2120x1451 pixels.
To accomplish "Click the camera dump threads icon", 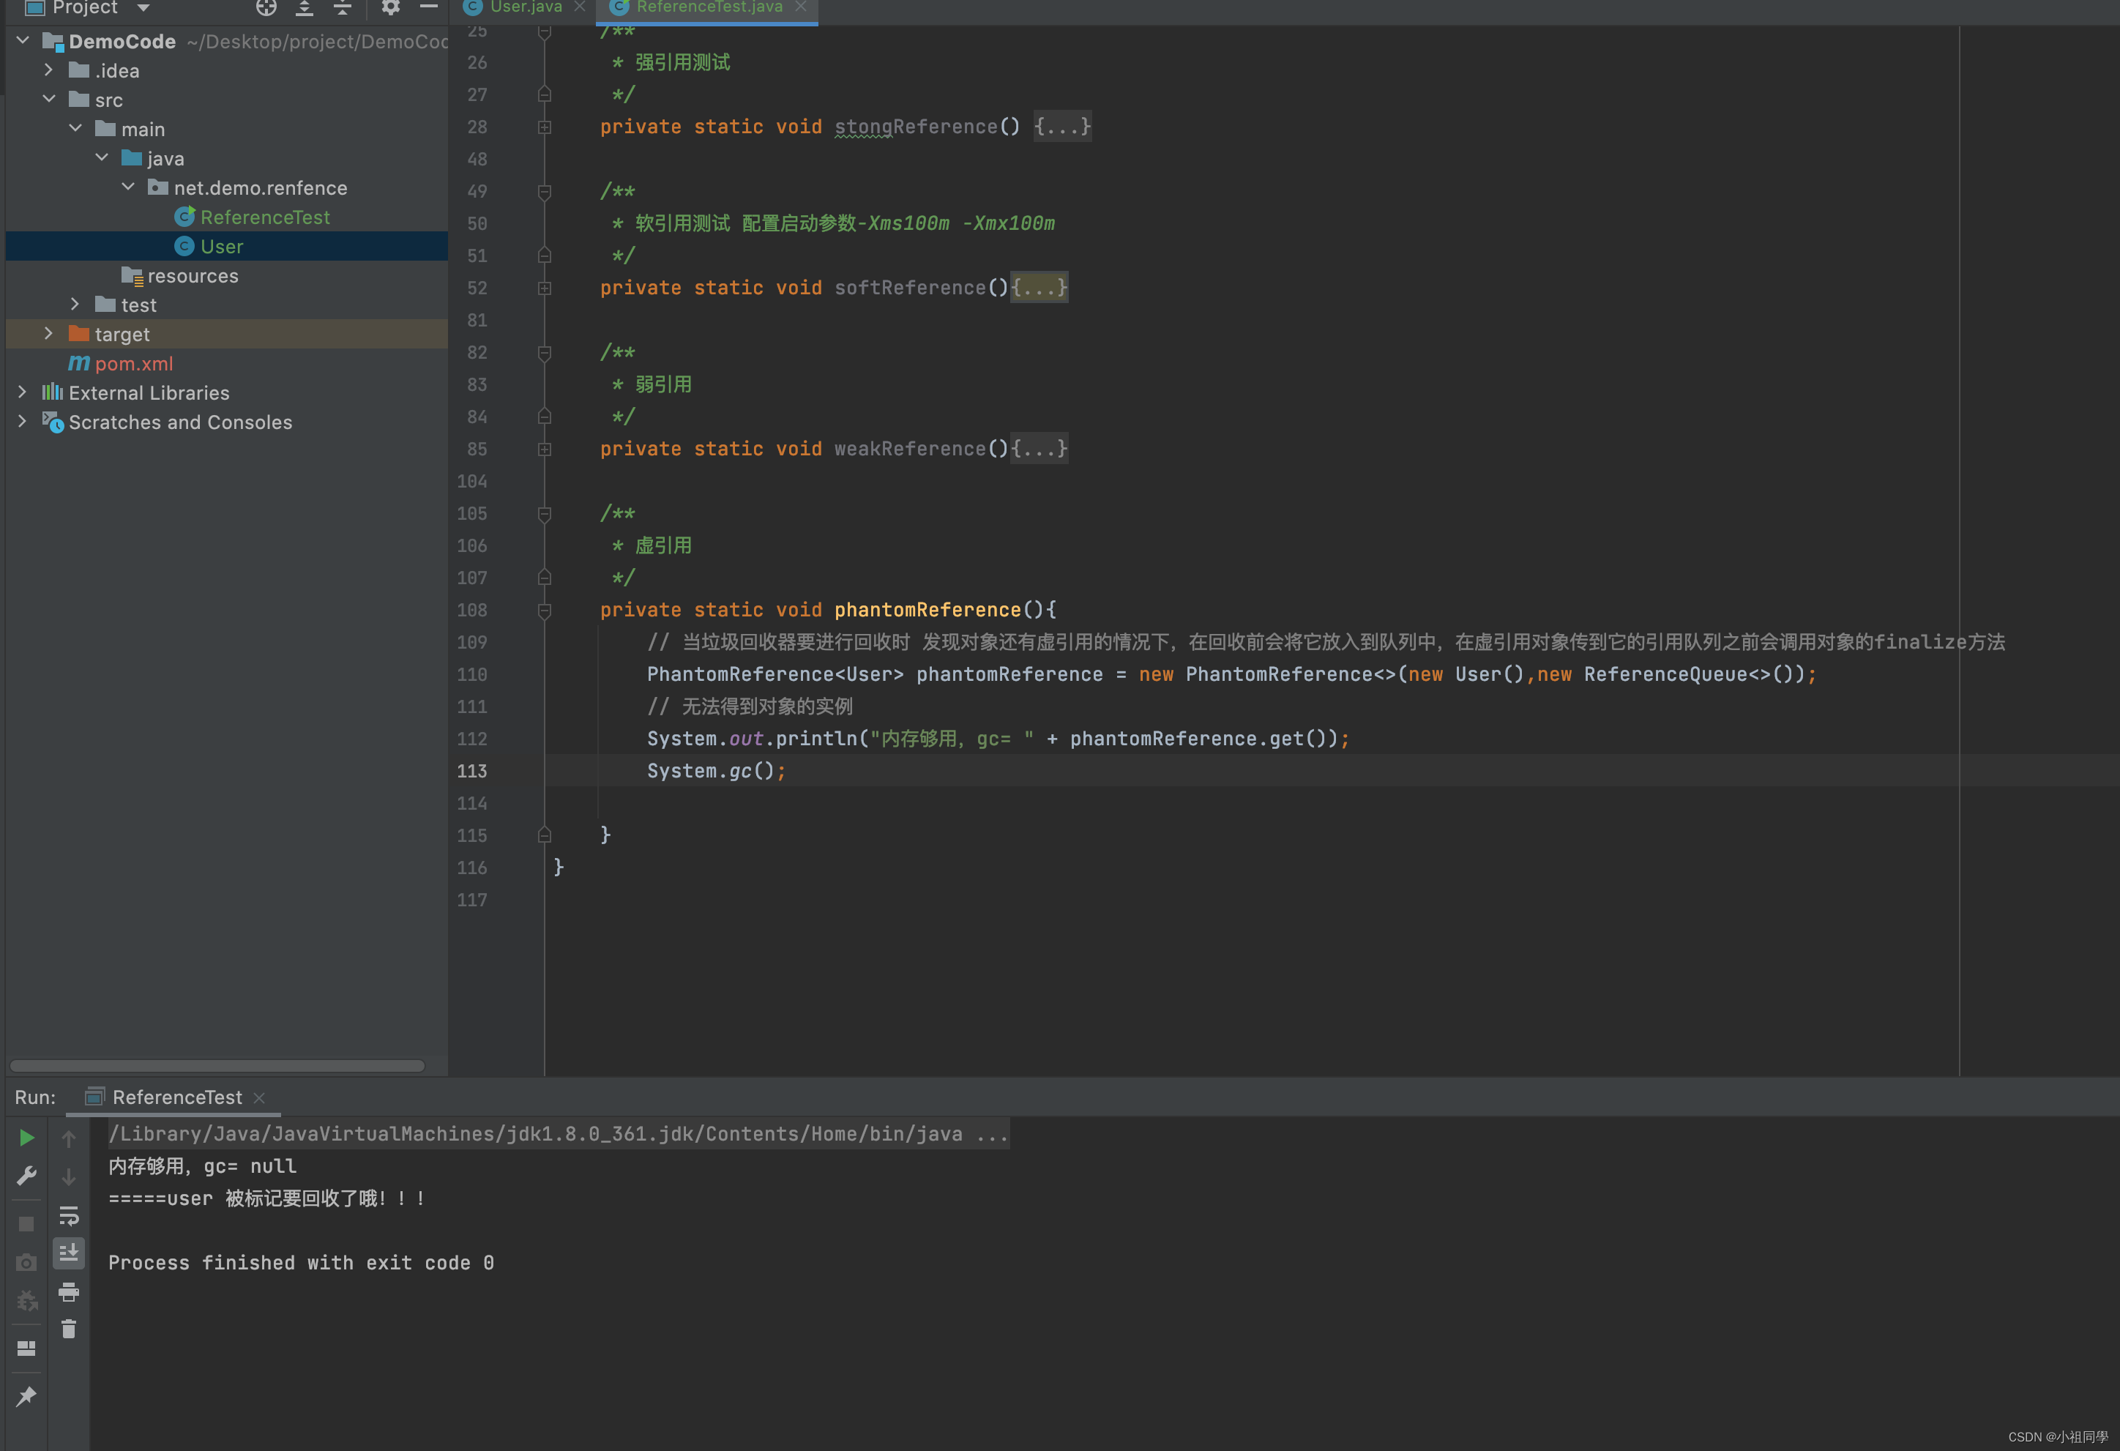I will tap(26, 1262).
